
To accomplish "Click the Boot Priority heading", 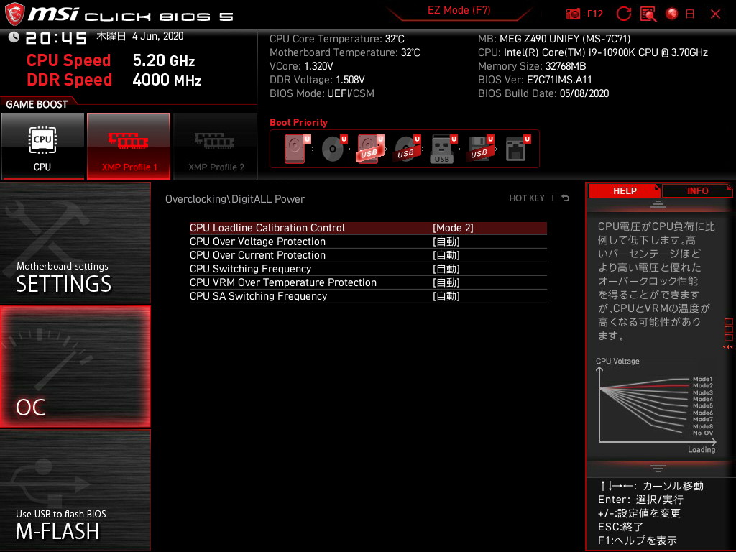I will coord(298,122).
